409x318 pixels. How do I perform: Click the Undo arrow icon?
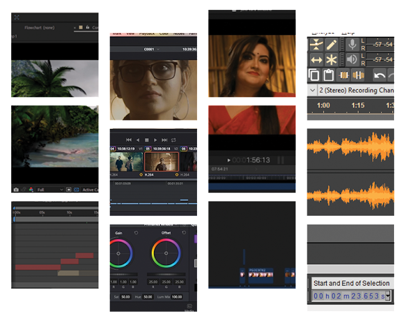coord(380,75)
